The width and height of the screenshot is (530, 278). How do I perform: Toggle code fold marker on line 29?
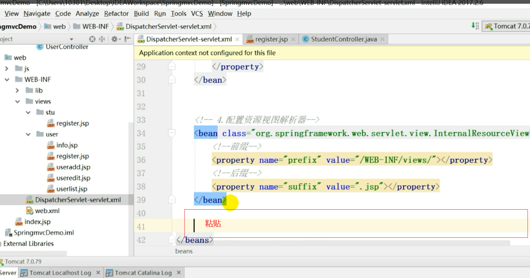(172, 67)
